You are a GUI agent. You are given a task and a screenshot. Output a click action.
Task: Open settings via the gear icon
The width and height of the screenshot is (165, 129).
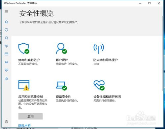(7, 121)
